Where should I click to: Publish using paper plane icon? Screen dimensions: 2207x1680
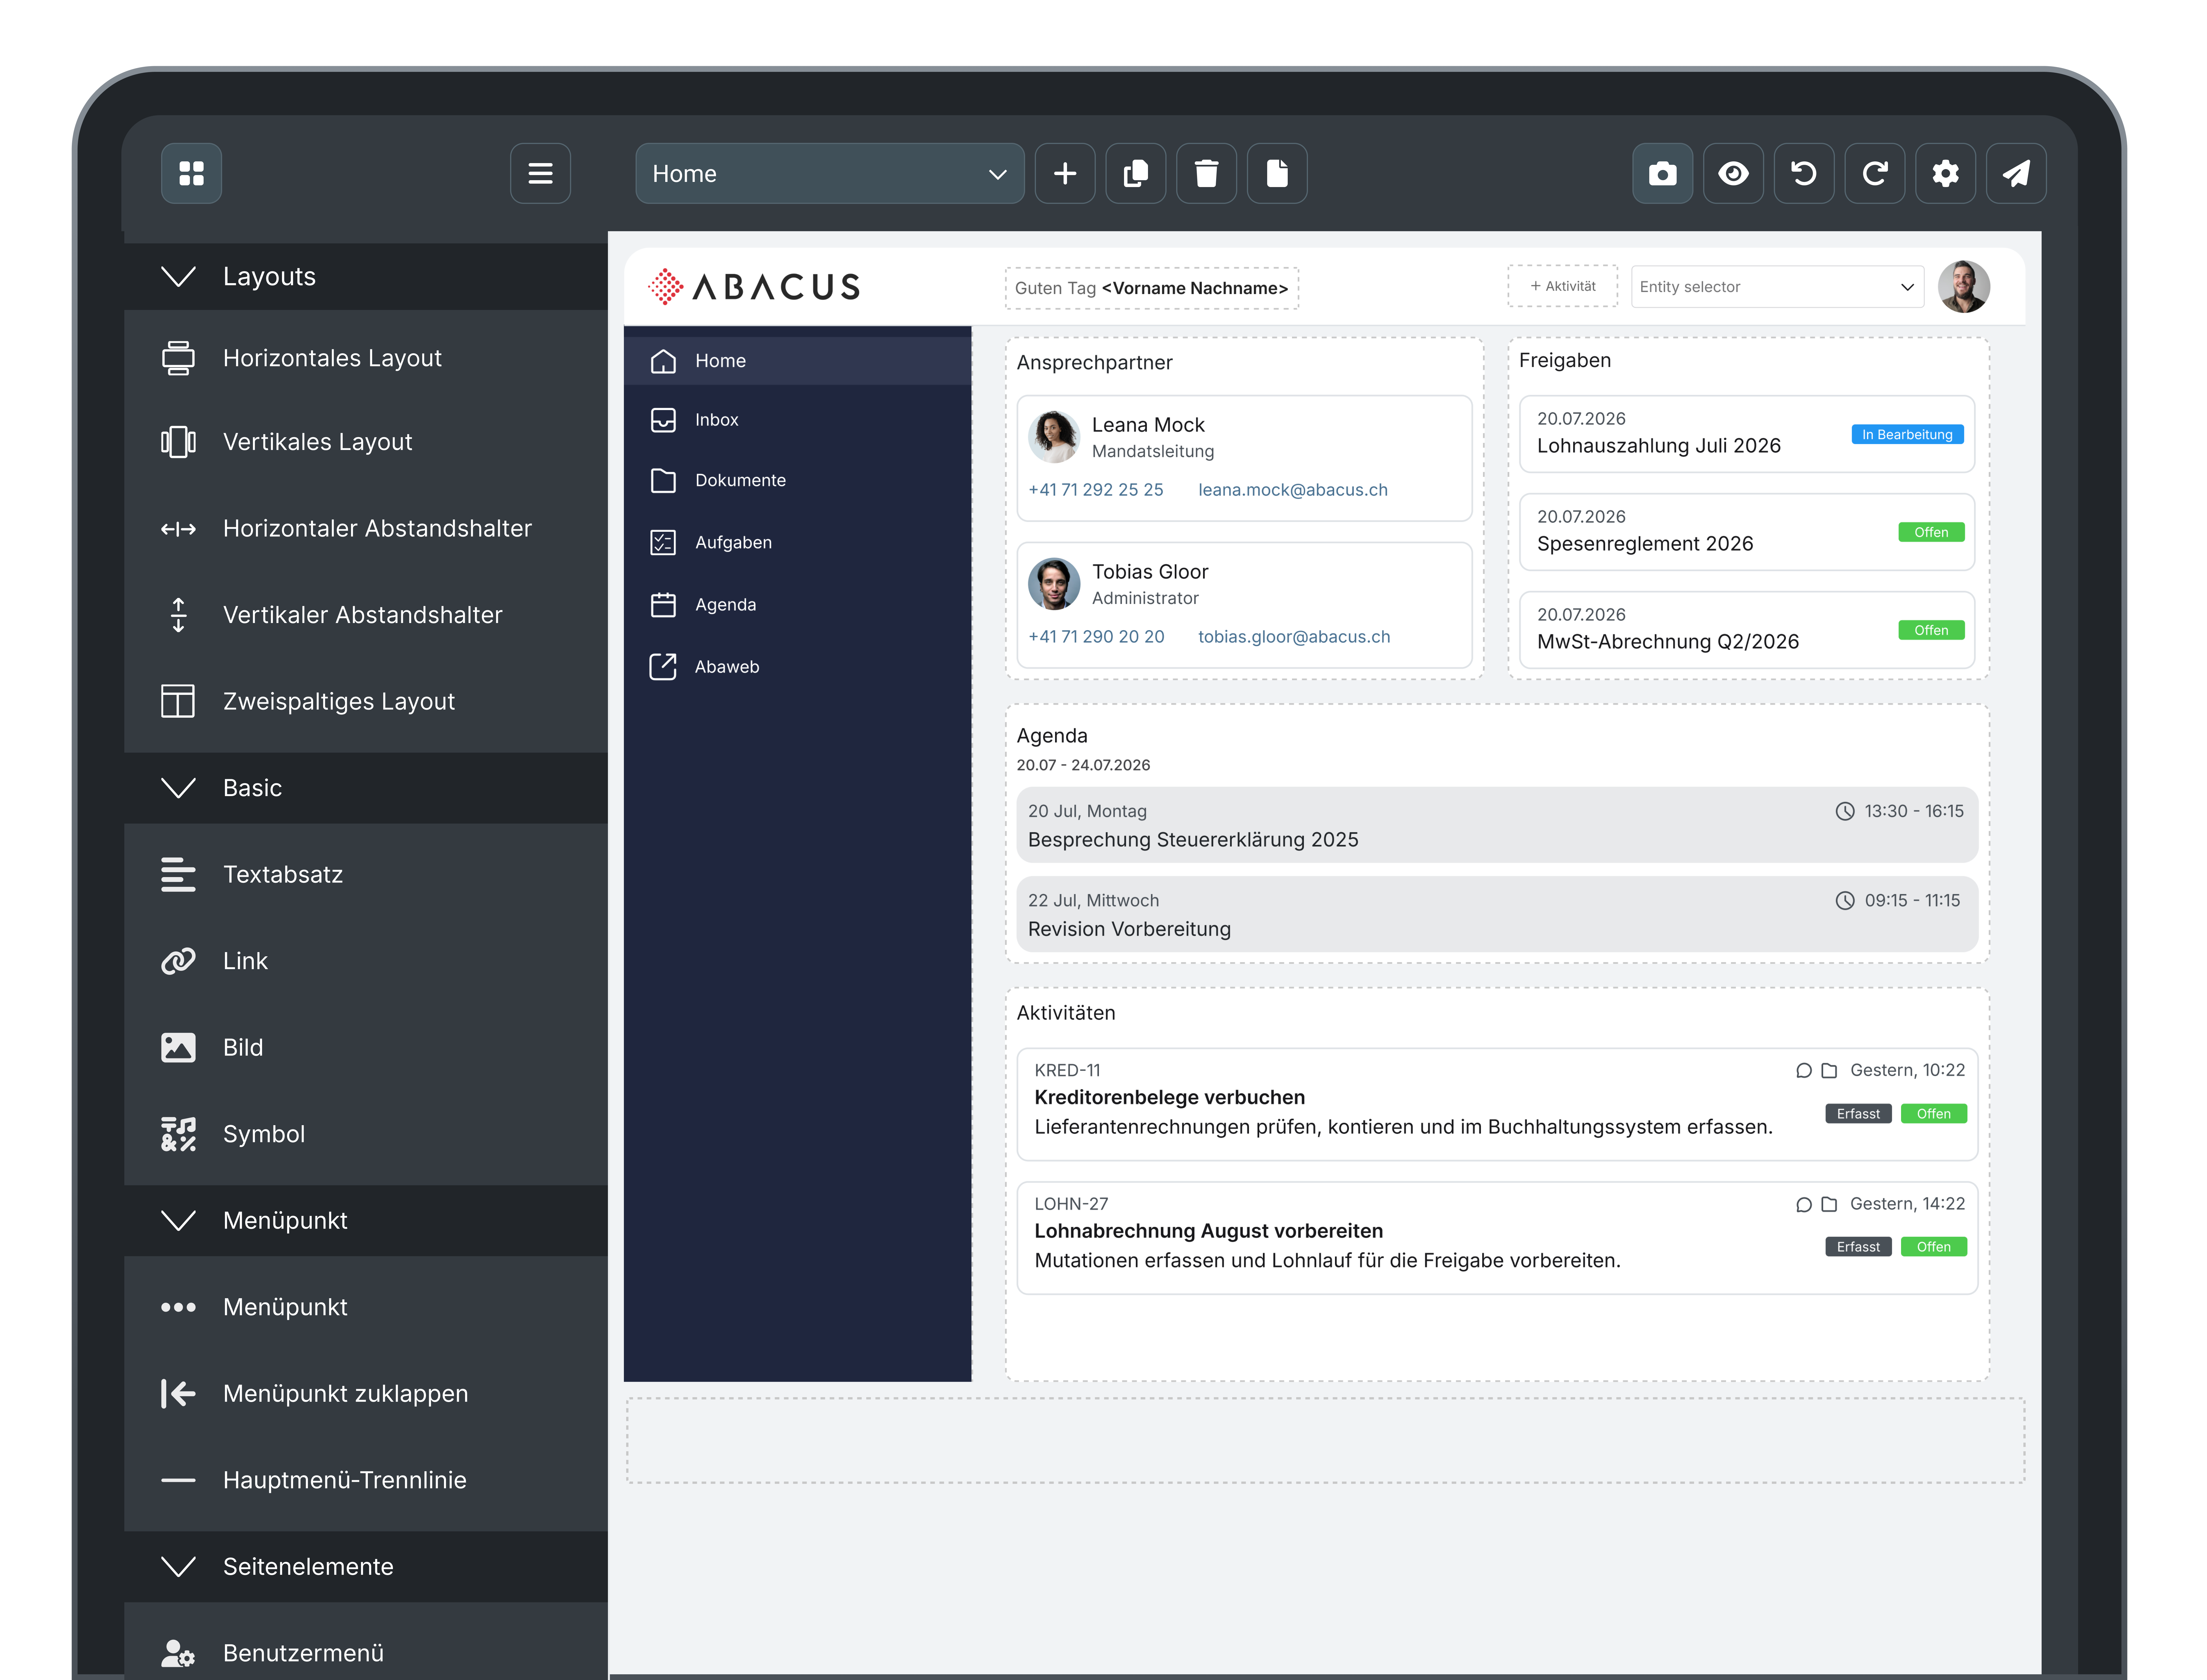pos(2016,173)
